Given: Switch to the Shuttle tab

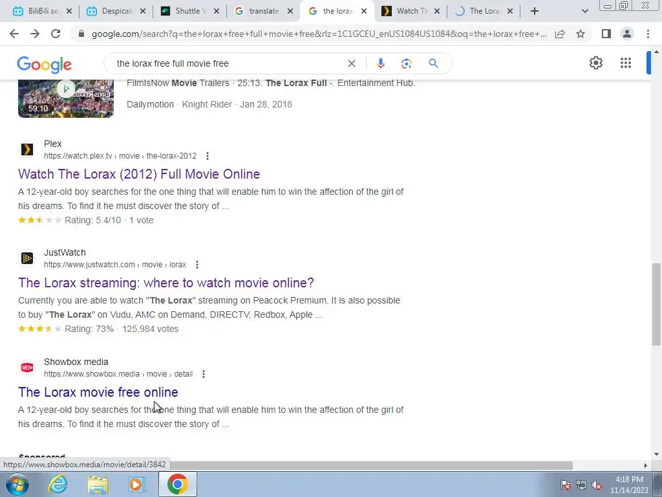Looking at the screenshot, I should (x=190, y=11).
